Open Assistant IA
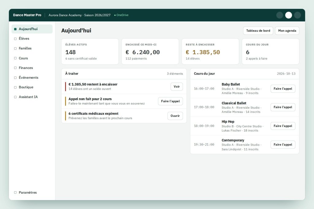314x209 pixels. click(32, 97)
